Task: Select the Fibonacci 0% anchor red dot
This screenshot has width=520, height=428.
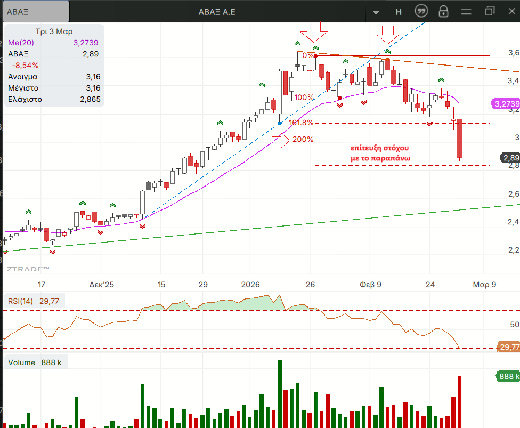Action: [x=316, y=56]
